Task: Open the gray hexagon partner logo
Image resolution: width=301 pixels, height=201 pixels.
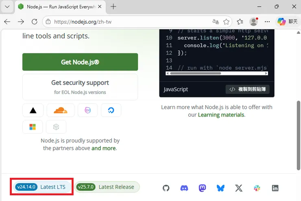Action: pos(56,127)
